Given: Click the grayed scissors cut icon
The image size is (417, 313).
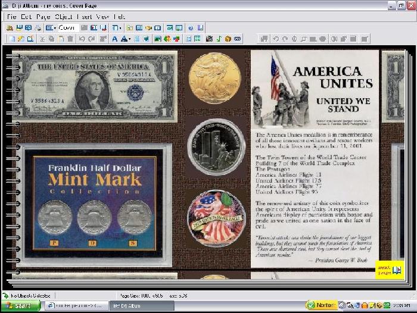Looking at the screenshot, I should (x=42, y=39).
